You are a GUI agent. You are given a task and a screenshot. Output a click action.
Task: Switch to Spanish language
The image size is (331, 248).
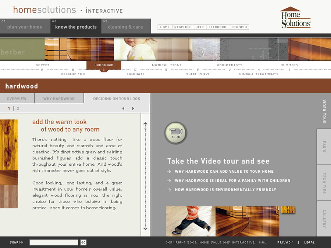point(239,27)
